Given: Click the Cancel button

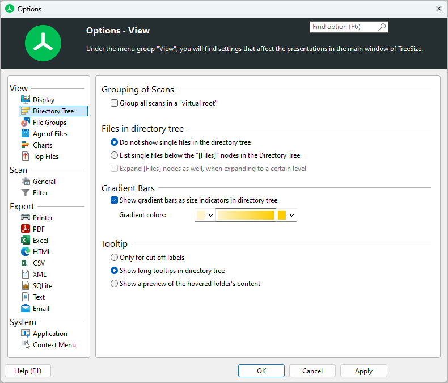Looking at the screenshot, I should click(312, 371).
